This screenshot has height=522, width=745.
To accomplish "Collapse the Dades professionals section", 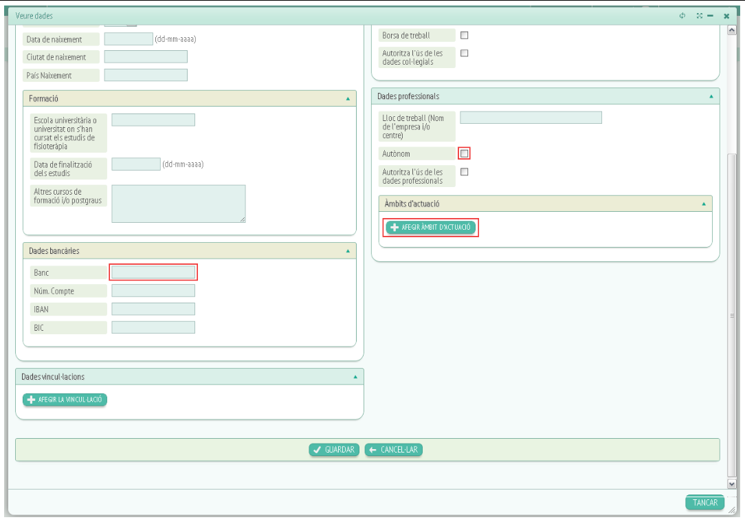I will tap(711, 97).
